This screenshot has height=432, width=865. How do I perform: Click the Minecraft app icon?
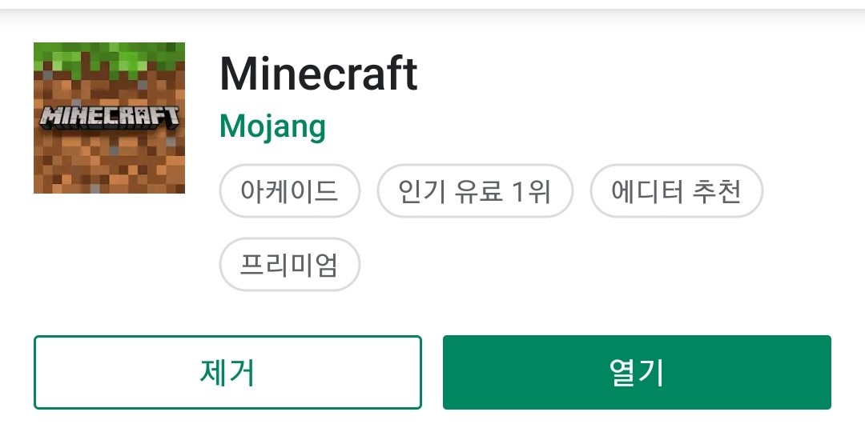(109, 118)
